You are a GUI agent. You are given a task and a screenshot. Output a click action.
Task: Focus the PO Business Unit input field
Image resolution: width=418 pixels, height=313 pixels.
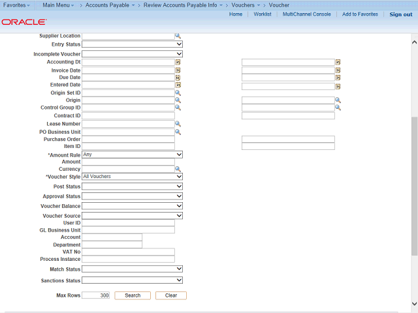[x=128, y=132]
